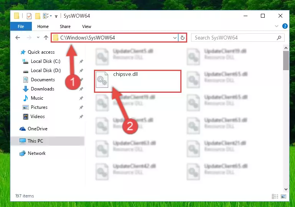Screen dimensions: 295x207
Task: Click the pin icon next to Downloads
Action: (x=81, y=89)
